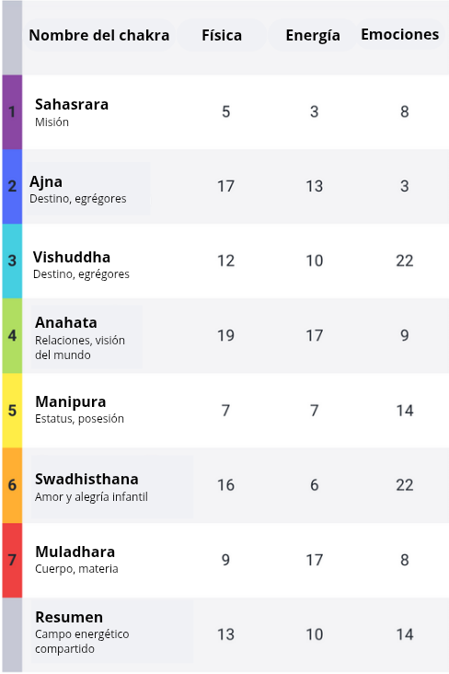The image size is (449, 674).
Task: Click the cyan color cell numbered 3
Action: point(12,261)
